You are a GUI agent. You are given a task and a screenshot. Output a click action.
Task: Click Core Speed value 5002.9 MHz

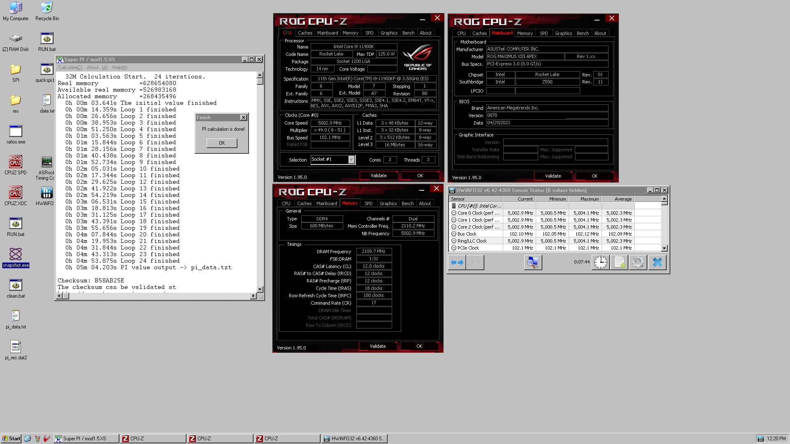[x=330, y=123]
